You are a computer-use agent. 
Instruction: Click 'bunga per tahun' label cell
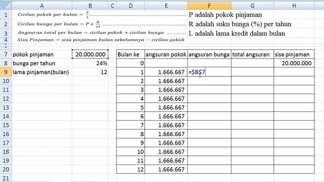(42, 63)
